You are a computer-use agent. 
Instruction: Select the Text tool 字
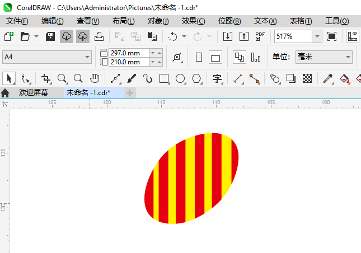[x=217, y=79]
